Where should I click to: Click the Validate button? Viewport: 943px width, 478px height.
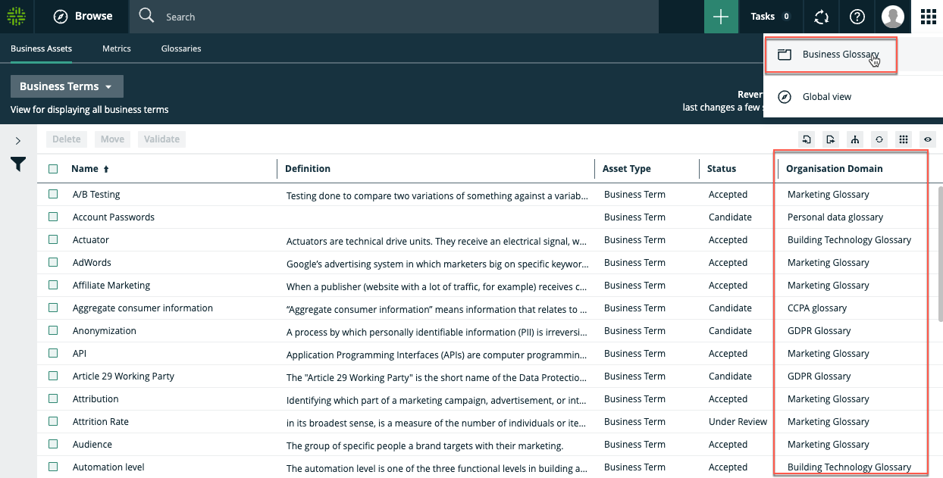click(x=161, y=139)
